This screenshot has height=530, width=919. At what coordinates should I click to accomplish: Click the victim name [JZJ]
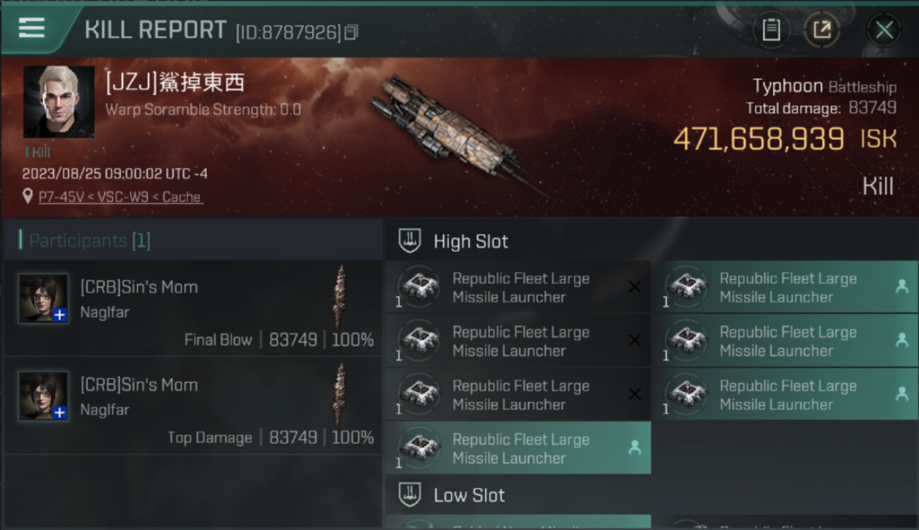(175, 83)
